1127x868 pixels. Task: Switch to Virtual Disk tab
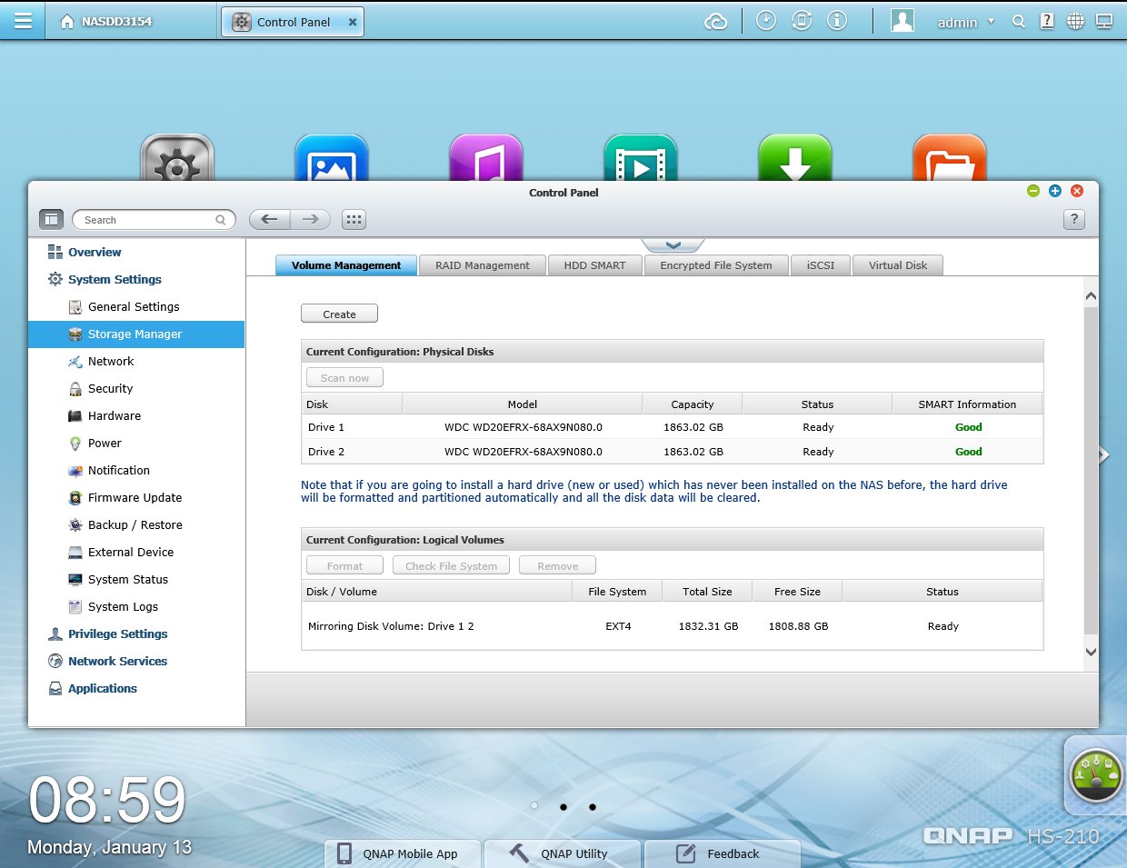pyautogui.click(x=898, y=265)
